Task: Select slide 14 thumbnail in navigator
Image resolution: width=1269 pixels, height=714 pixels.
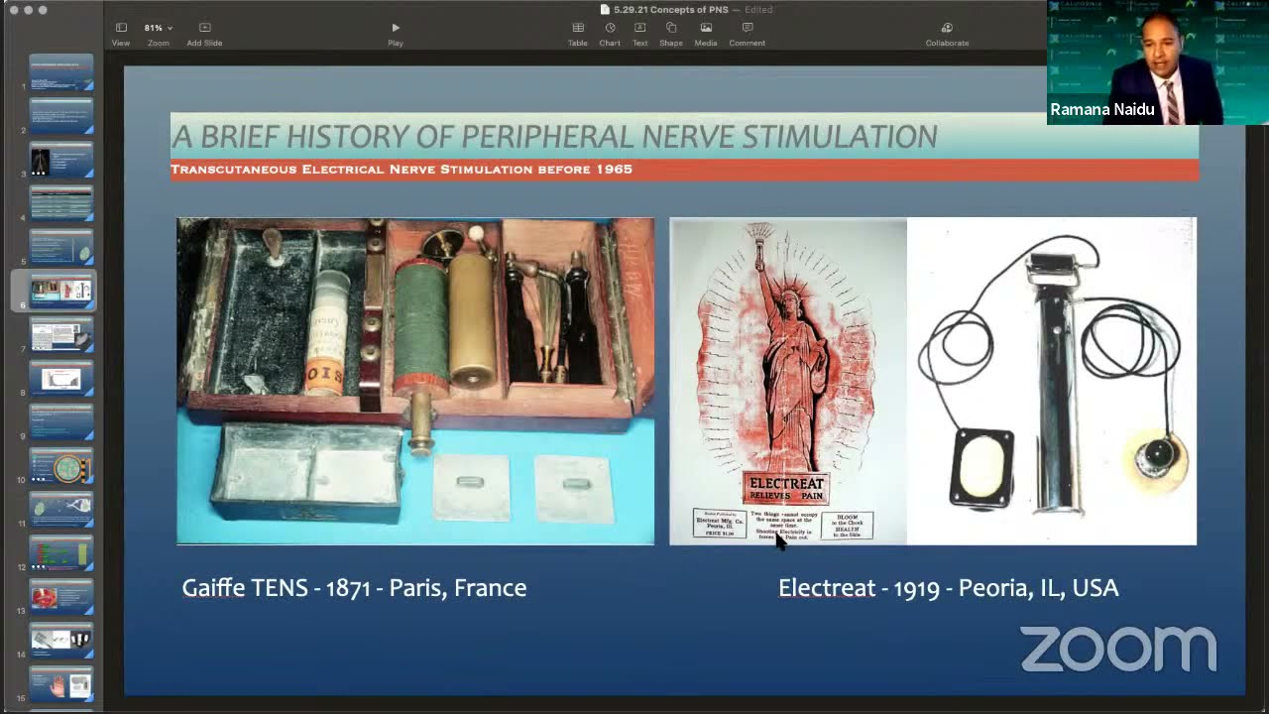Action: (61, 641)
